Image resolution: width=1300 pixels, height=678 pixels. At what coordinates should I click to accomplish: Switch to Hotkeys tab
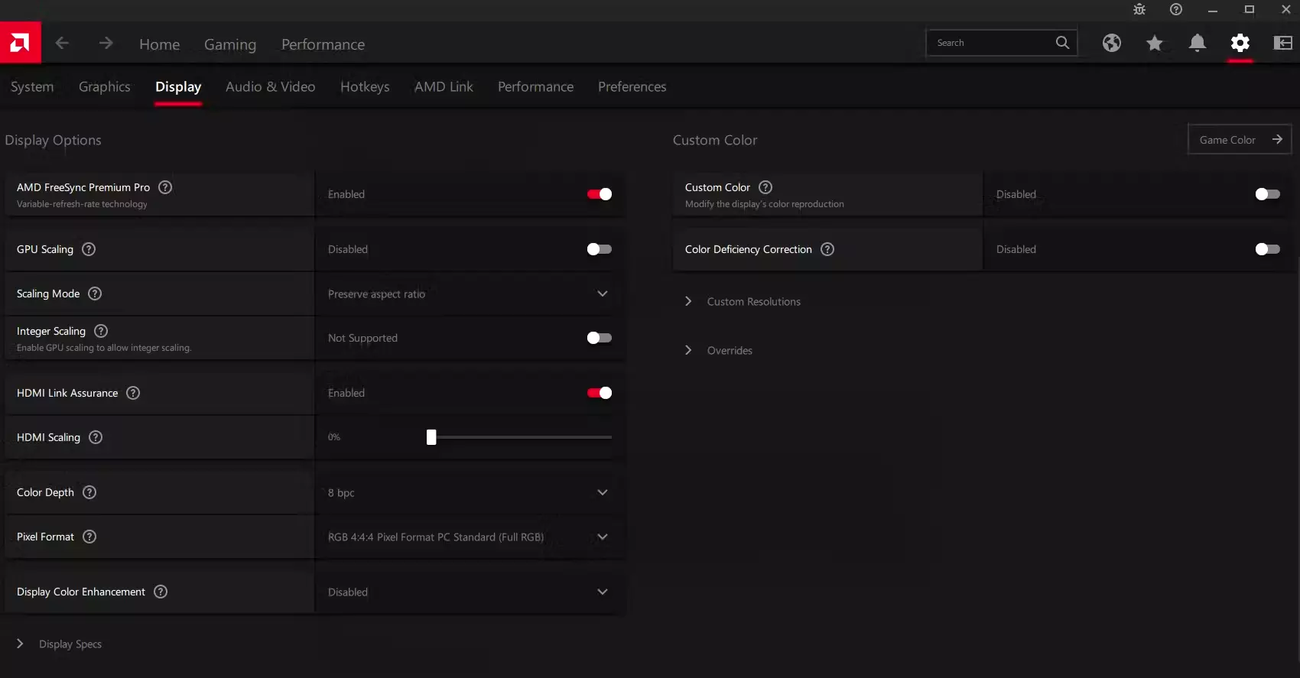tap(365, 86)
